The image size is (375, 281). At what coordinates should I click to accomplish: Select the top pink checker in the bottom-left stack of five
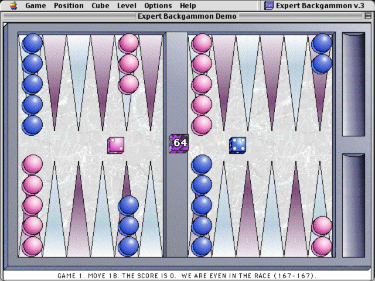point(32,165)
